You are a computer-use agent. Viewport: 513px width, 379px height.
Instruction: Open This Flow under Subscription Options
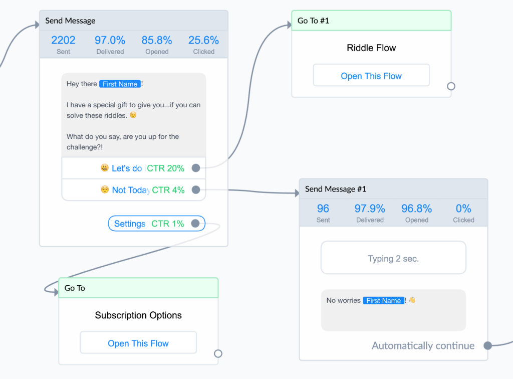point(138,342)
